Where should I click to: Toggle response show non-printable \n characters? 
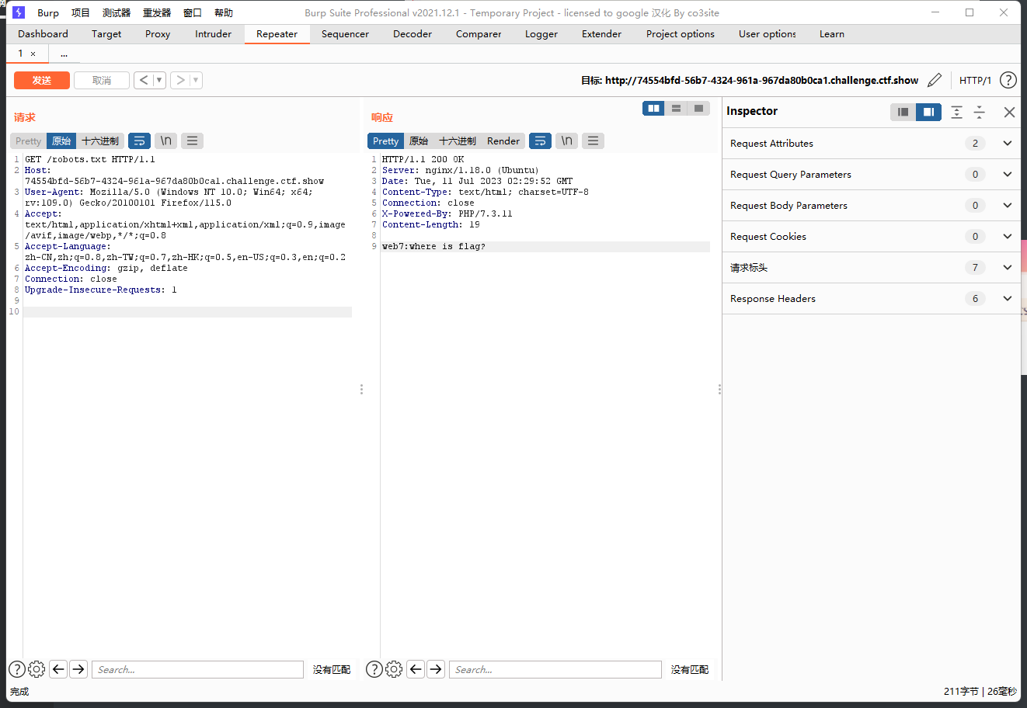click(x=566, y=141)
